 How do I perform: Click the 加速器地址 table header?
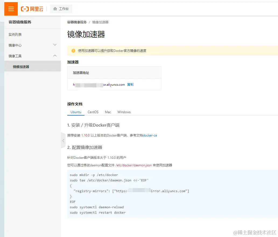tap(81, 73)
